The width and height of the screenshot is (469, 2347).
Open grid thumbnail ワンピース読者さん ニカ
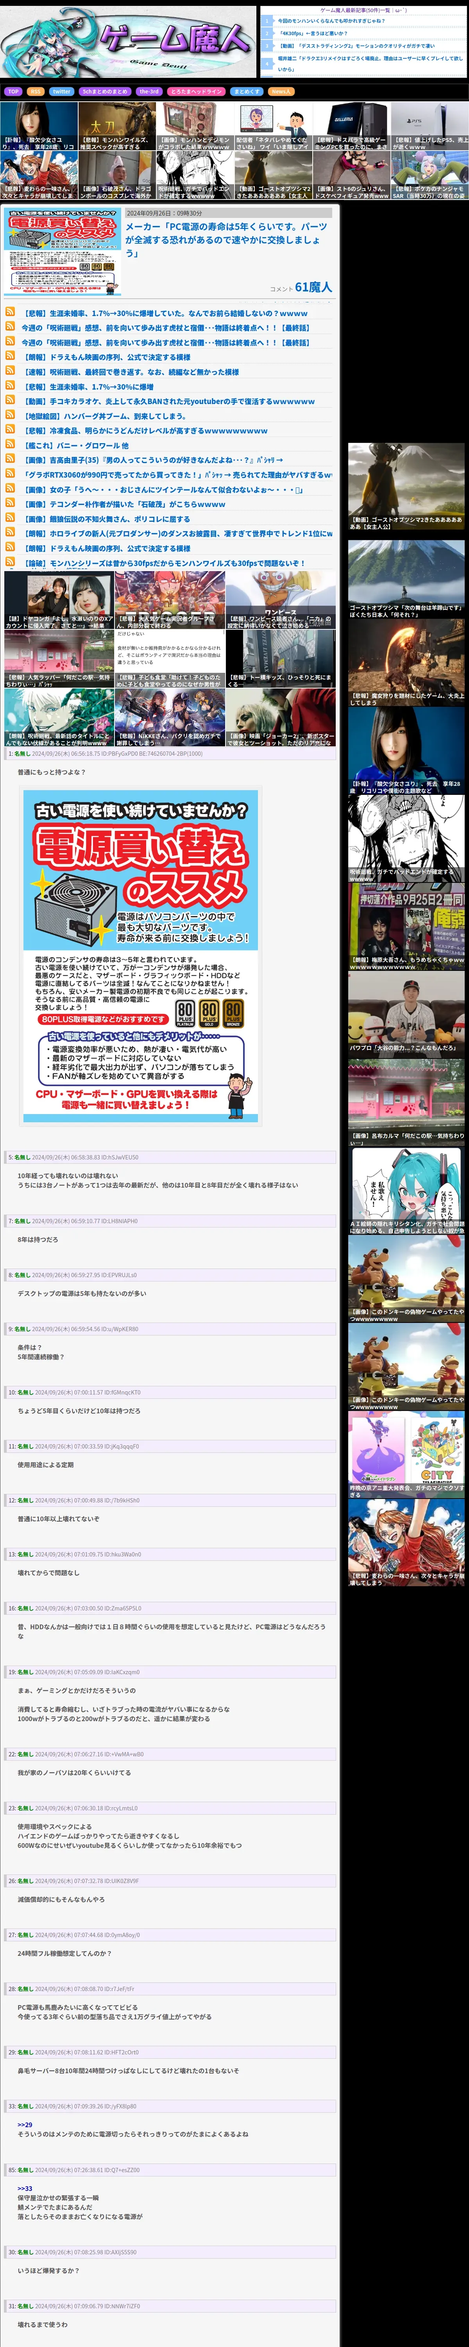tap(281, 600)
